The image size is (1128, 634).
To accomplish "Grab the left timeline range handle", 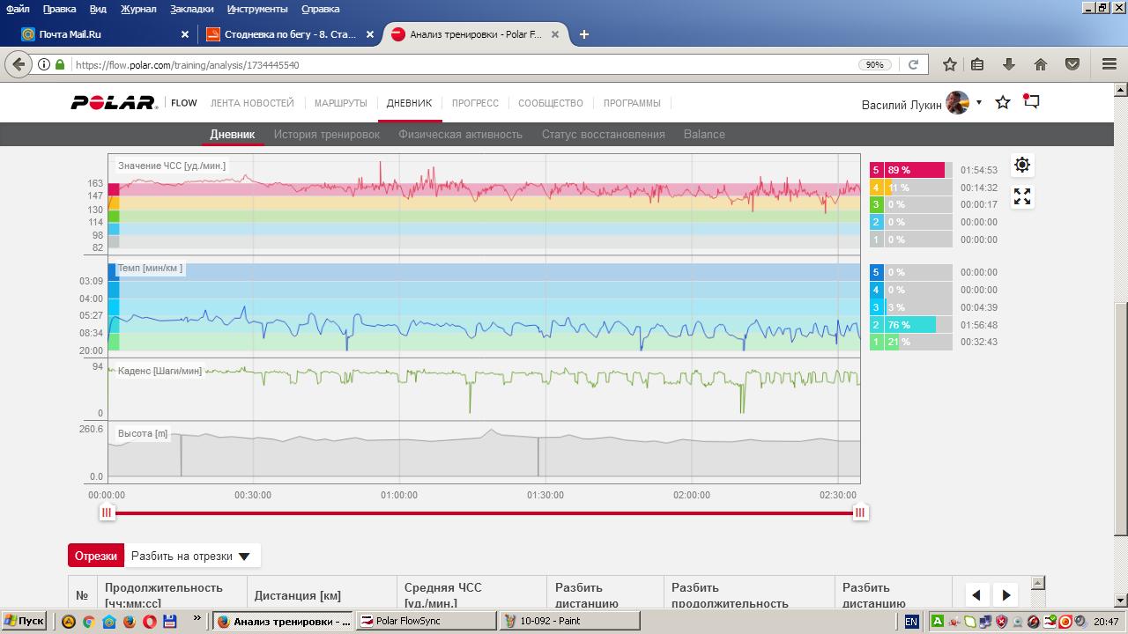I will coord(107,512).
